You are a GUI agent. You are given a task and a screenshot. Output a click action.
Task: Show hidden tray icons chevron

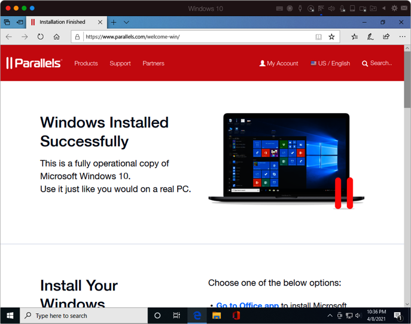click(x=330, y=316)
